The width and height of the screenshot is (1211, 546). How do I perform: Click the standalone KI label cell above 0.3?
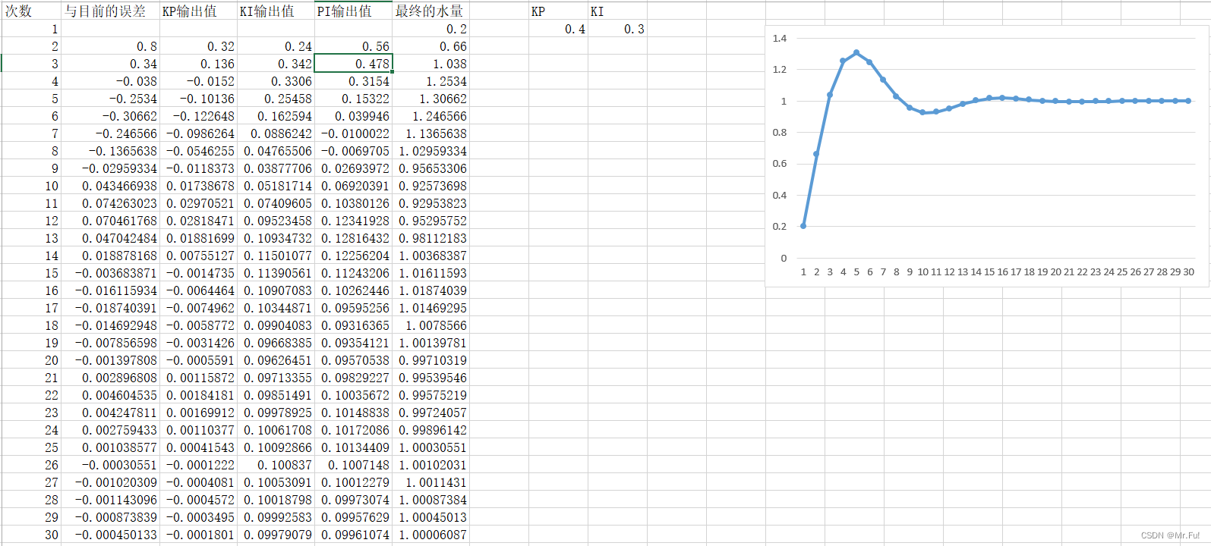pos(617,11)
